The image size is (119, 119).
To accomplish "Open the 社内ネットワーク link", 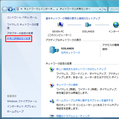I will 70,53.
